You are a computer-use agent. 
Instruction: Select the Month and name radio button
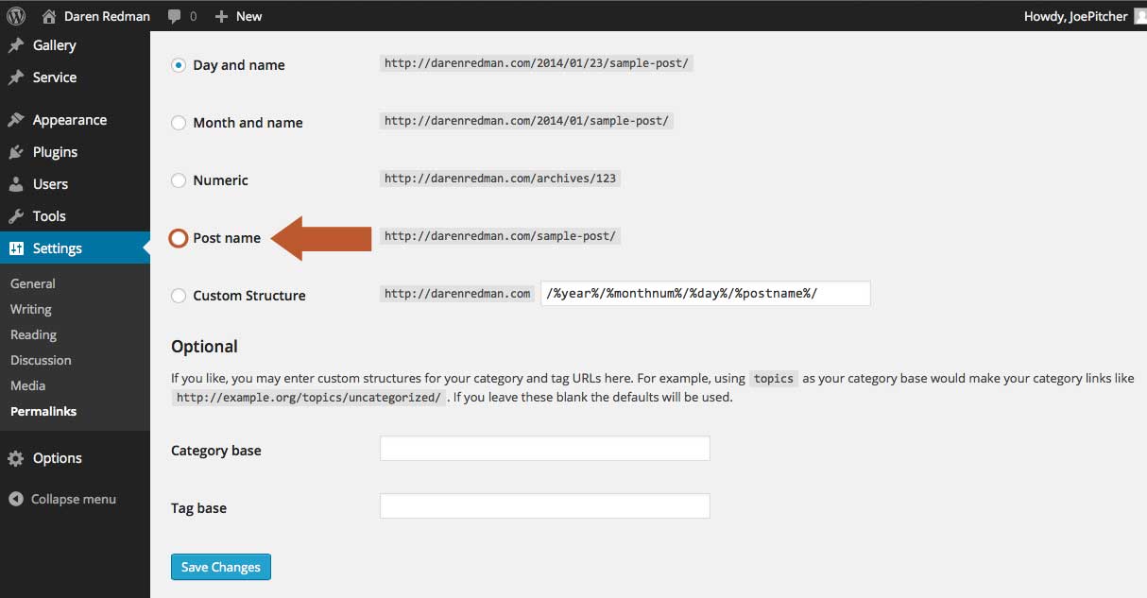pyautogui.click(x=179, y=123)
